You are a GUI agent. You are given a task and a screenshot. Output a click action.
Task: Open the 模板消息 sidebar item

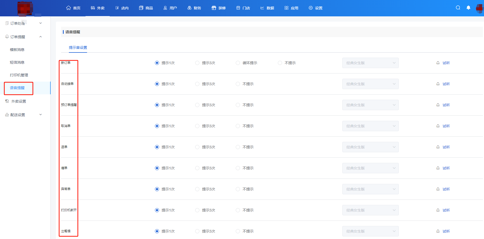pos(17,50)
